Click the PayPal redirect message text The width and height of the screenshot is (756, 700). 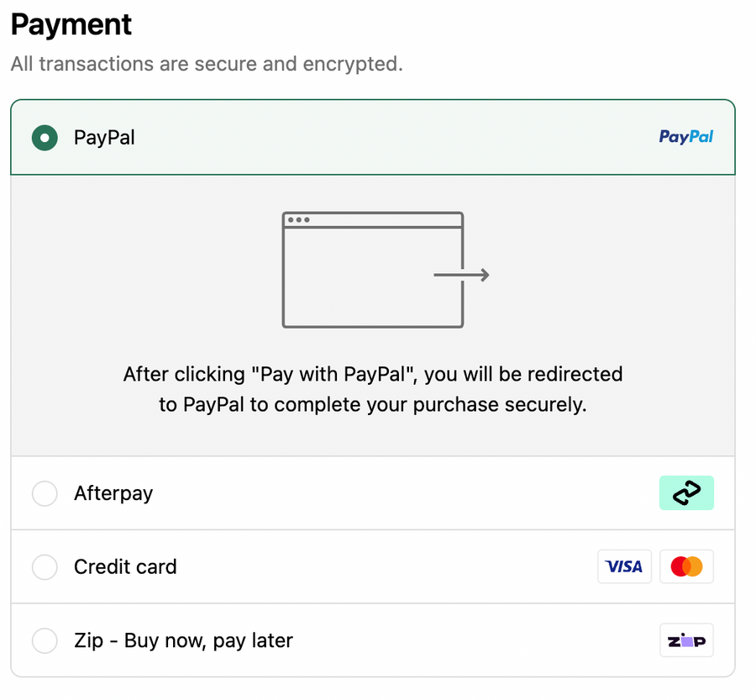point(373,389)
